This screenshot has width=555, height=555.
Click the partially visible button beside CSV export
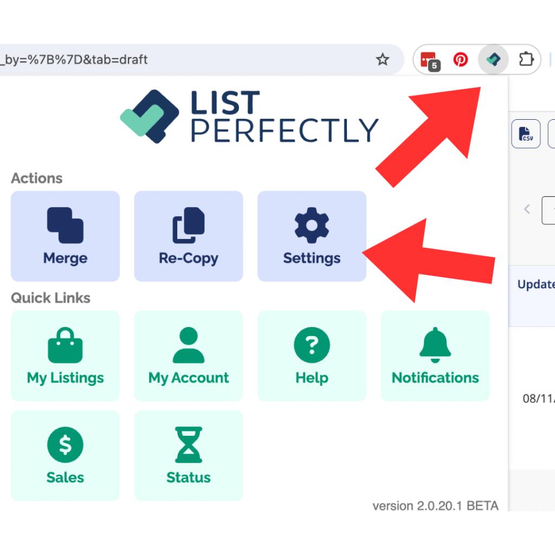(x=552, y=134)
